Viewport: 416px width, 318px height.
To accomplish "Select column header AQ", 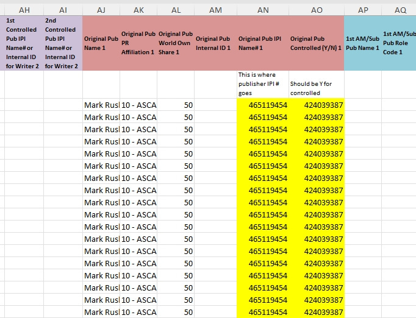I will [399, 10].
